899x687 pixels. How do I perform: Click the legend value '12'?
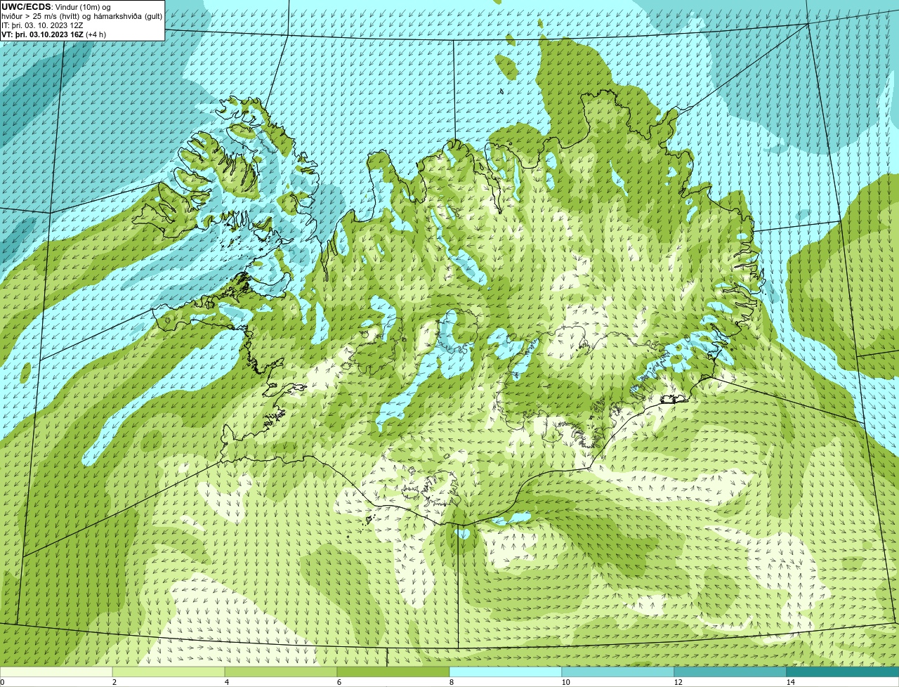678,682
